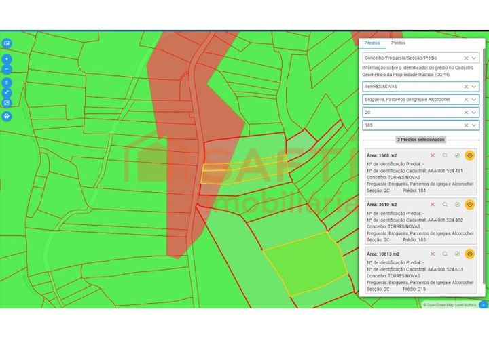Clear the 2C section field
489x339 pixels.
tap(466, 113)
